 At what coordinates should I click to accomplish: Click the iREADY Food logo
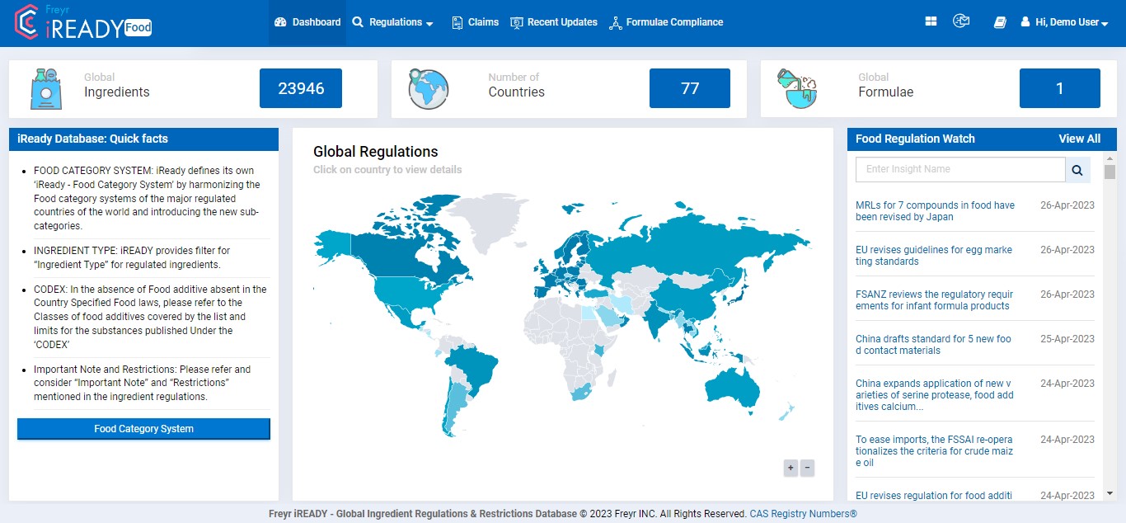coord(83,22)
